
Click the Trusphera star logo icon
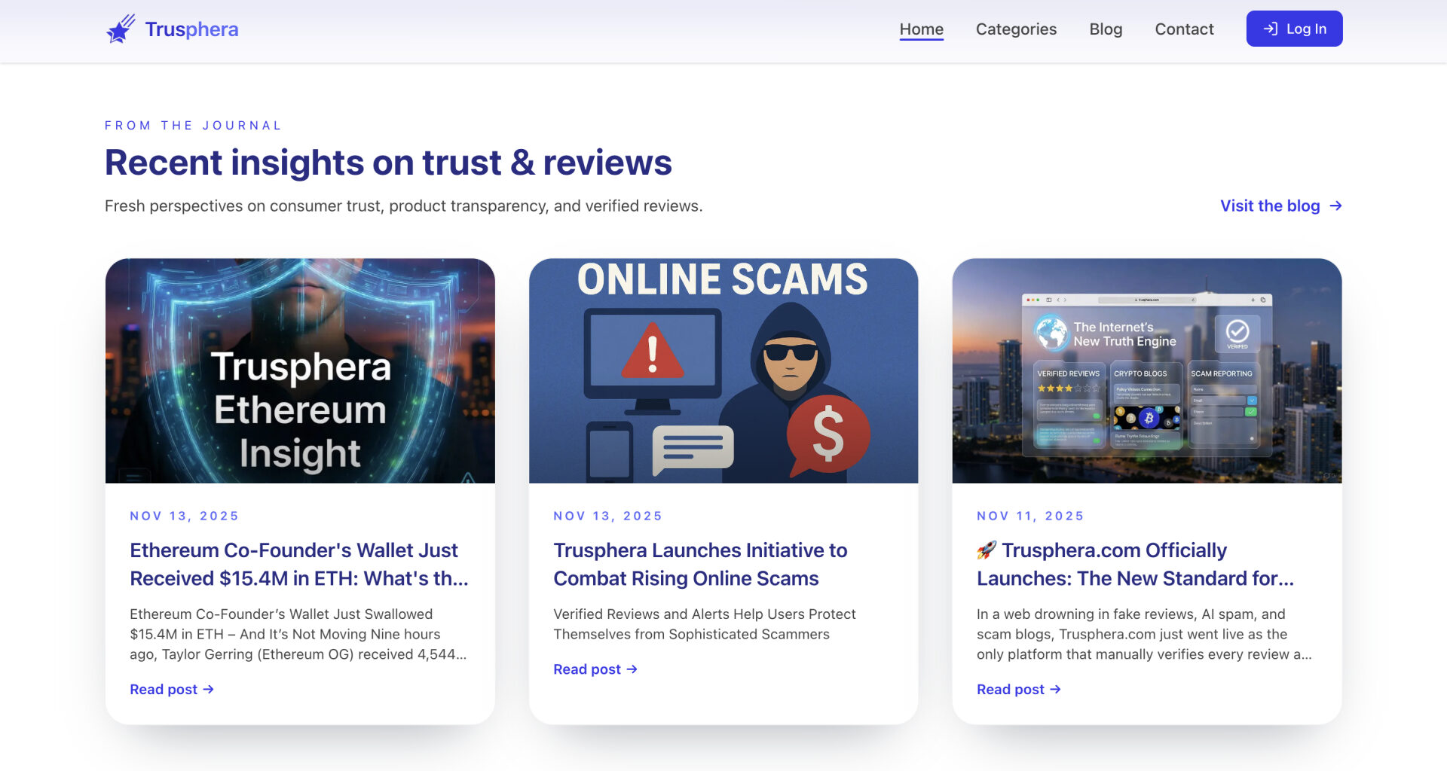tap(121, 29)
